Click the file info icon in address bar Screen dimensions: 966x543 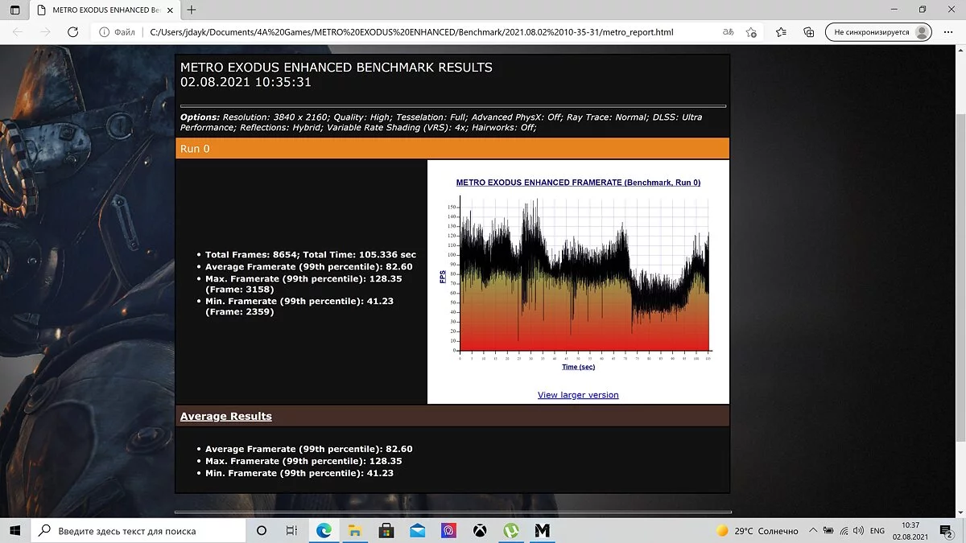tap(105, 32)
